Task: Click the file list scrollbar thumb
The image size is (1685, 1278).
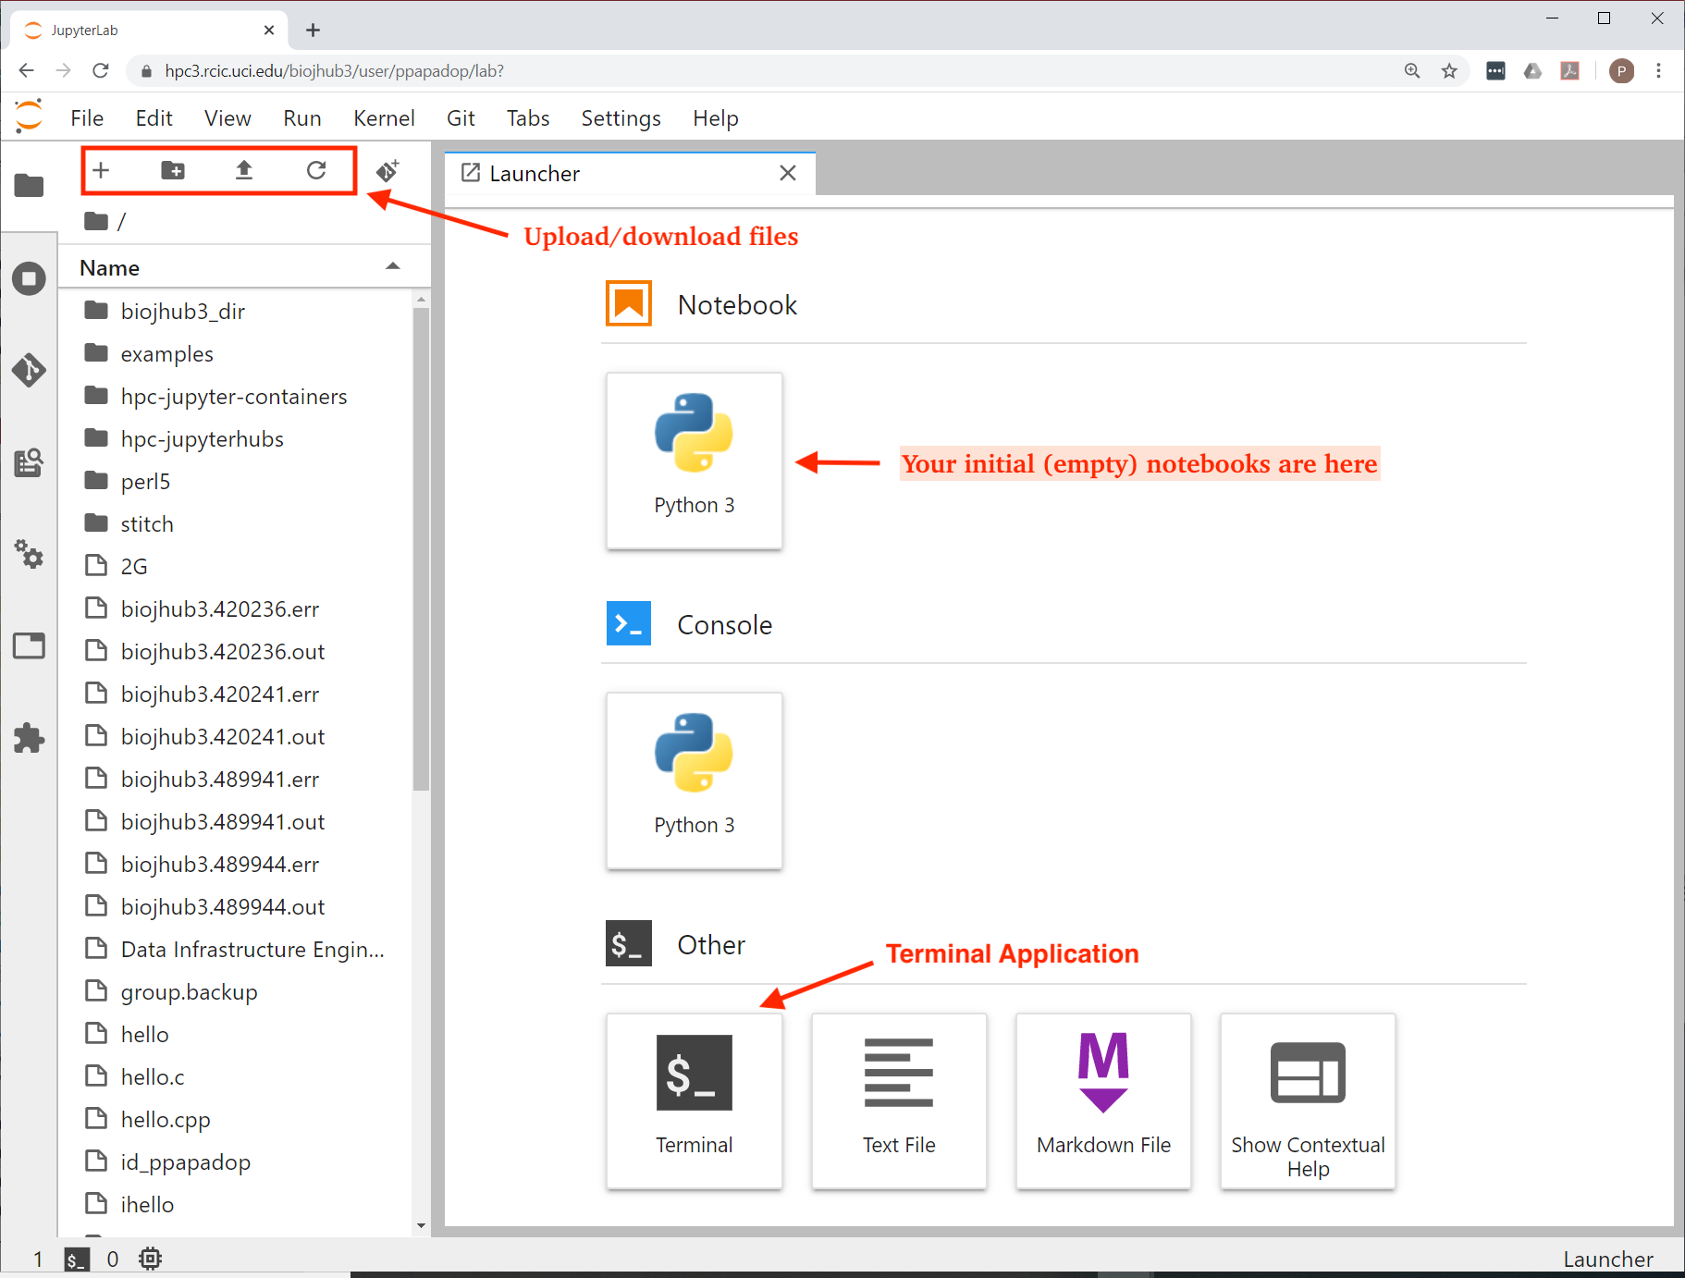Action: (421, 549)
